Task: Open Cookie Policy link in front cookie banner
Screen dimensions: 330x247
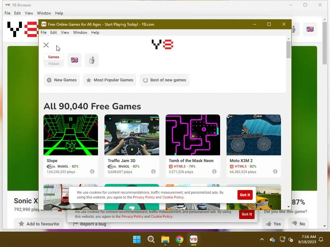Action: pyautogui.click(x=173, y=197)
